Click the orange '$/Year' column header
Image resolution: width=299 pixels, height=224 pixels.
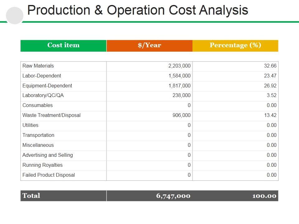click(x=149, y=45)
